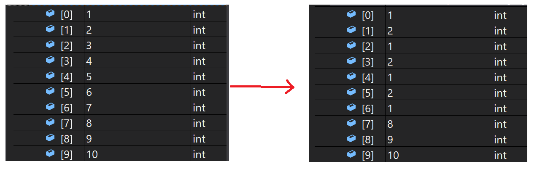Click the cube icon of [7] in right panel

(x=351, y=123)
